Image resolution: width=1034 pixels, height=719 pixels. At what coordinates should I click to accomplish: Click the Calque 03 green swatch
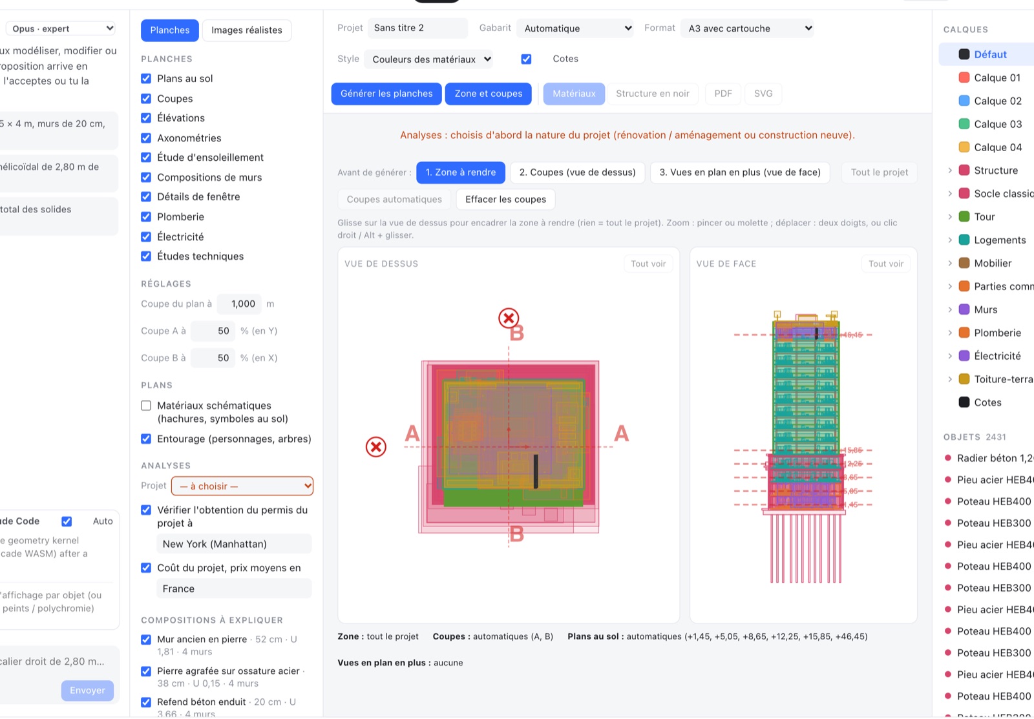tap(964, 124)
